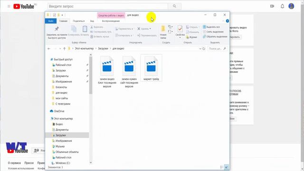The image size is (304, 171).
Task: Open Music under This PC
Action: 58,146
